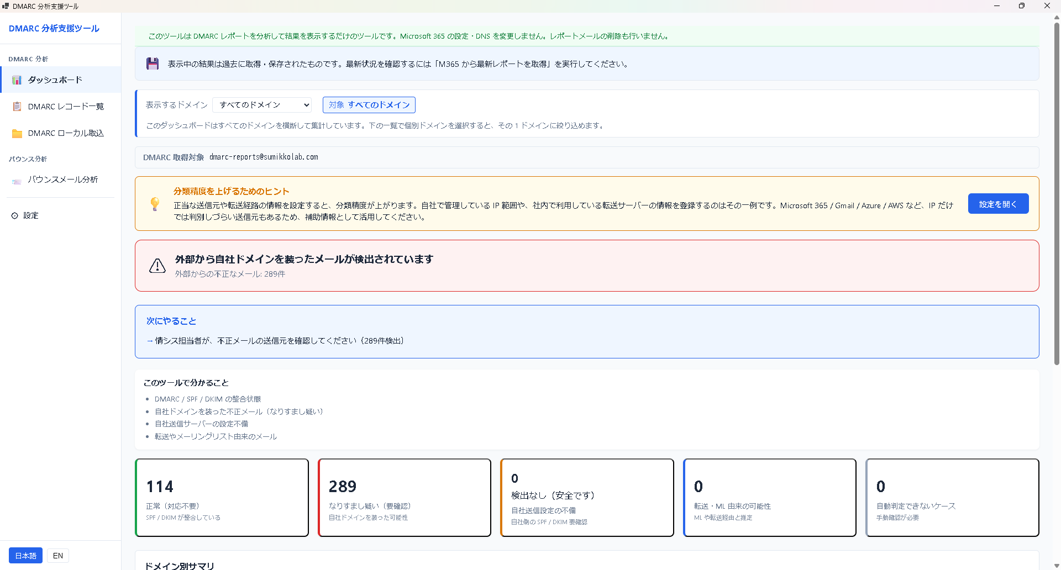
Task: Switch language to EN
Action: point(58,556)
